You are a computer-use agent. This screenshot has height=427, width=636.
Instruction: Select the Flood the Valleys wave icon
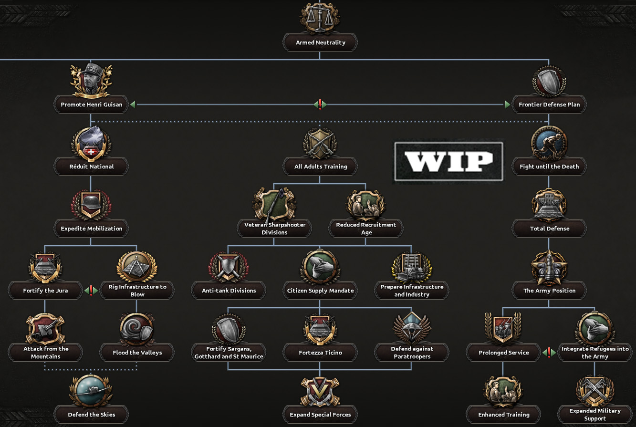[137, 328]
